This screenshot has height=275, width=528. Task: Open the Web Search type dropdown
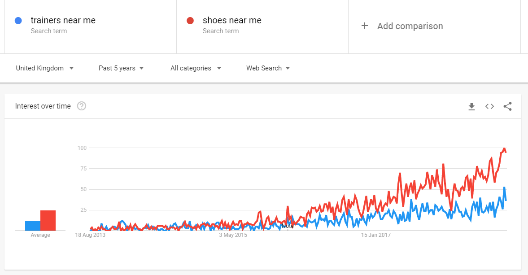pyautogui.click(x=268, y=68)
